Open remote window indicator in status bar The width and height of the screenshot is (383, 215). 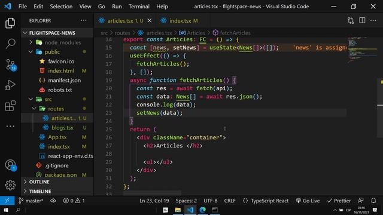click(7, 201)
